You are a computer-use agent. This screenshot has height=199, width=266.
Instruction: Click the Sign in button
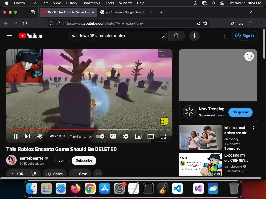click(x=245, y=36)
